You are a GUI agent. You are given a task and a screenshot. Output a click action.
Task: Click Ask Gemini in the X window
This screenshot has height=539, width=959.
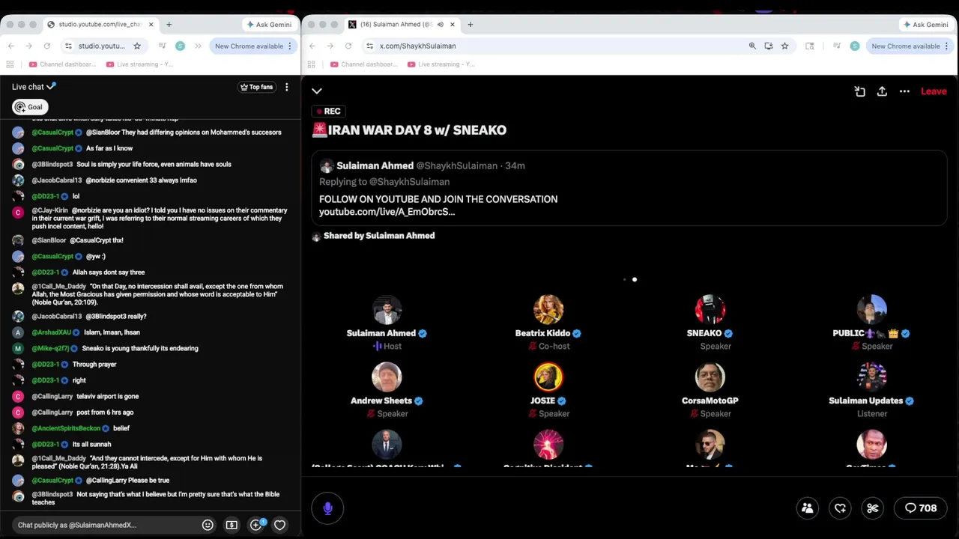click(x=926, y=25)
